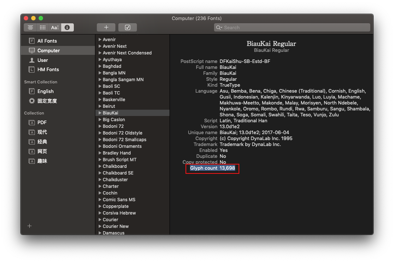
Task: Select the Baoli TC font
Action: [x=133, y=93]
